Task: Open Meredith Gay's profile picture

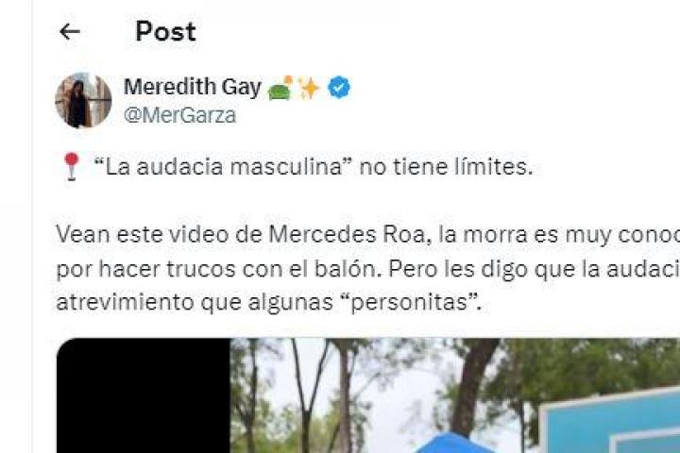Action: (83, 100)
